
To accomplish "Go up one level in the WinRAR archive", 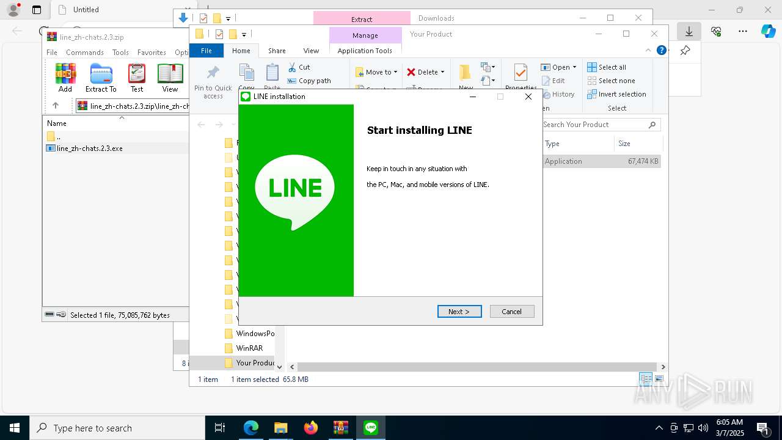I will pos(56,106).
